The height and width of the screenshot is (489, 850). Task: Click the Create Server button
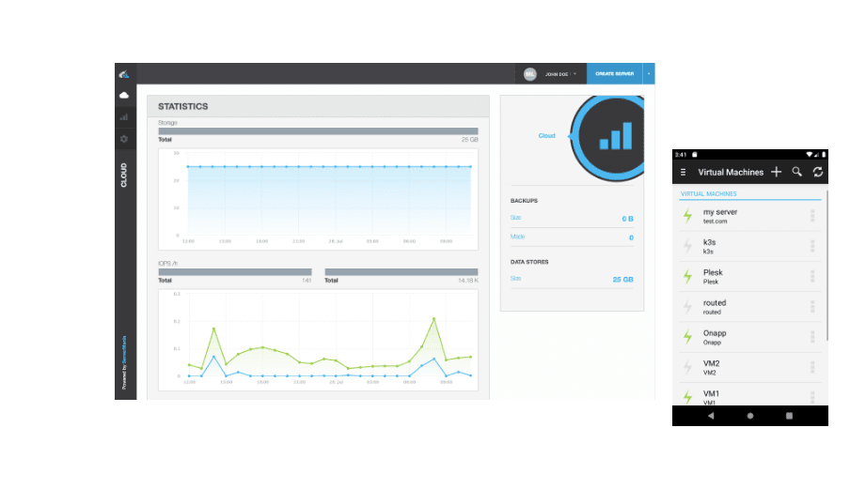tap(614, 73)
